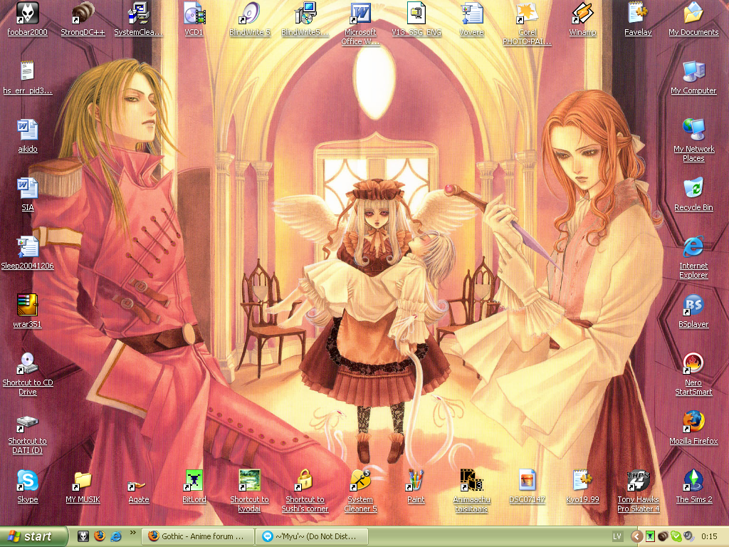Select the BlindWrite 5 disc shortcut
This screenshot has width=729, height=547.
click(x=250, y=19)
